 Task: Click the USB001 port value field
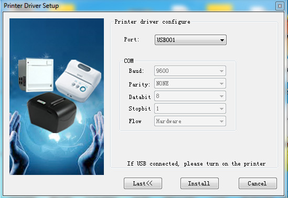click(190, 40)
